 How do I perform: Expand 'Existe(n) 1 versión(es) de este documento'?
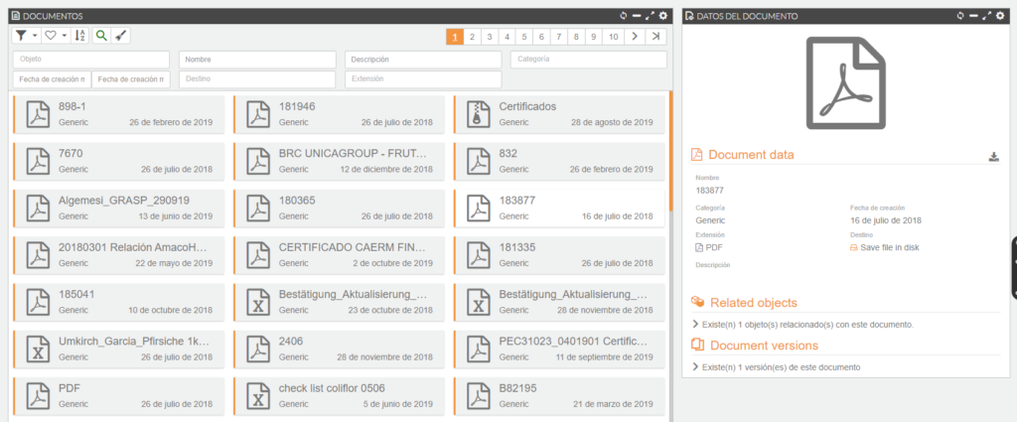777,367
